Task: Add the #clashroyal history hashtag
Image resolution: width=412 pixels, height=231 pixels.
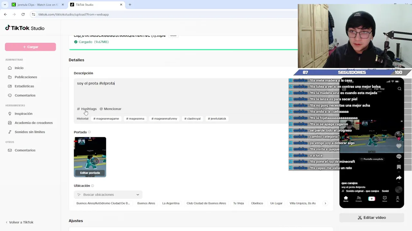Action: point(192,119)
